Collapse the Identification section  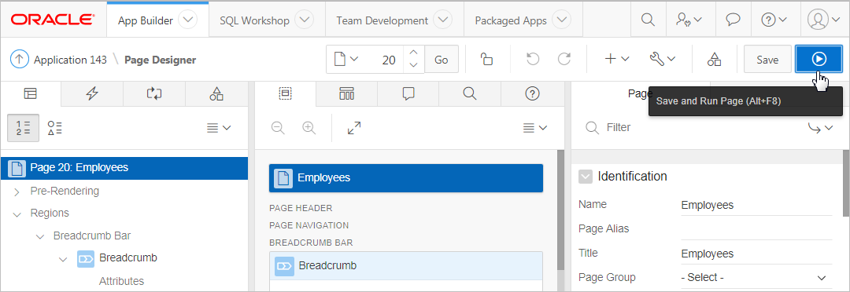586,177
